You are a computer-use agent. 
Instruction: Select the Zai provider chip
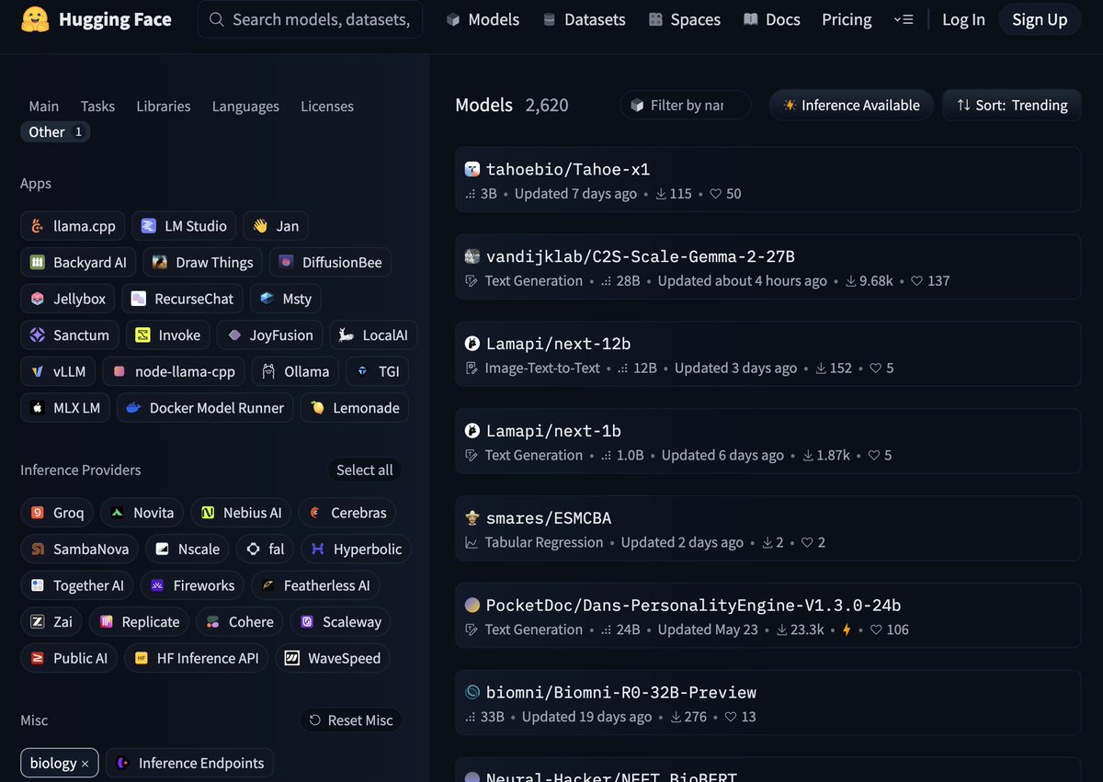tap(51, 622)
